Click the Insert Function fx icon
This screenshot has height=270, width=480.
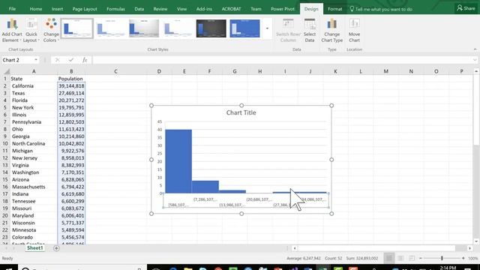pos(85,60)
